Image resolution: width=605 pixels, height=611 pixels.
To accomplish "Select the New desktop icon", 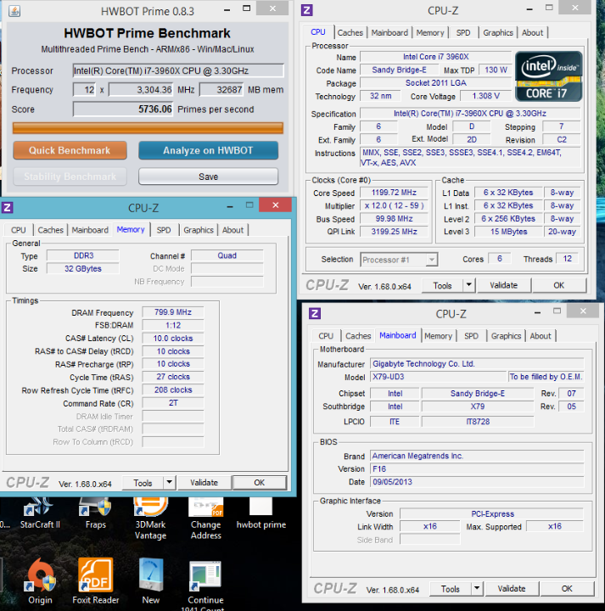I will [151, 581].
